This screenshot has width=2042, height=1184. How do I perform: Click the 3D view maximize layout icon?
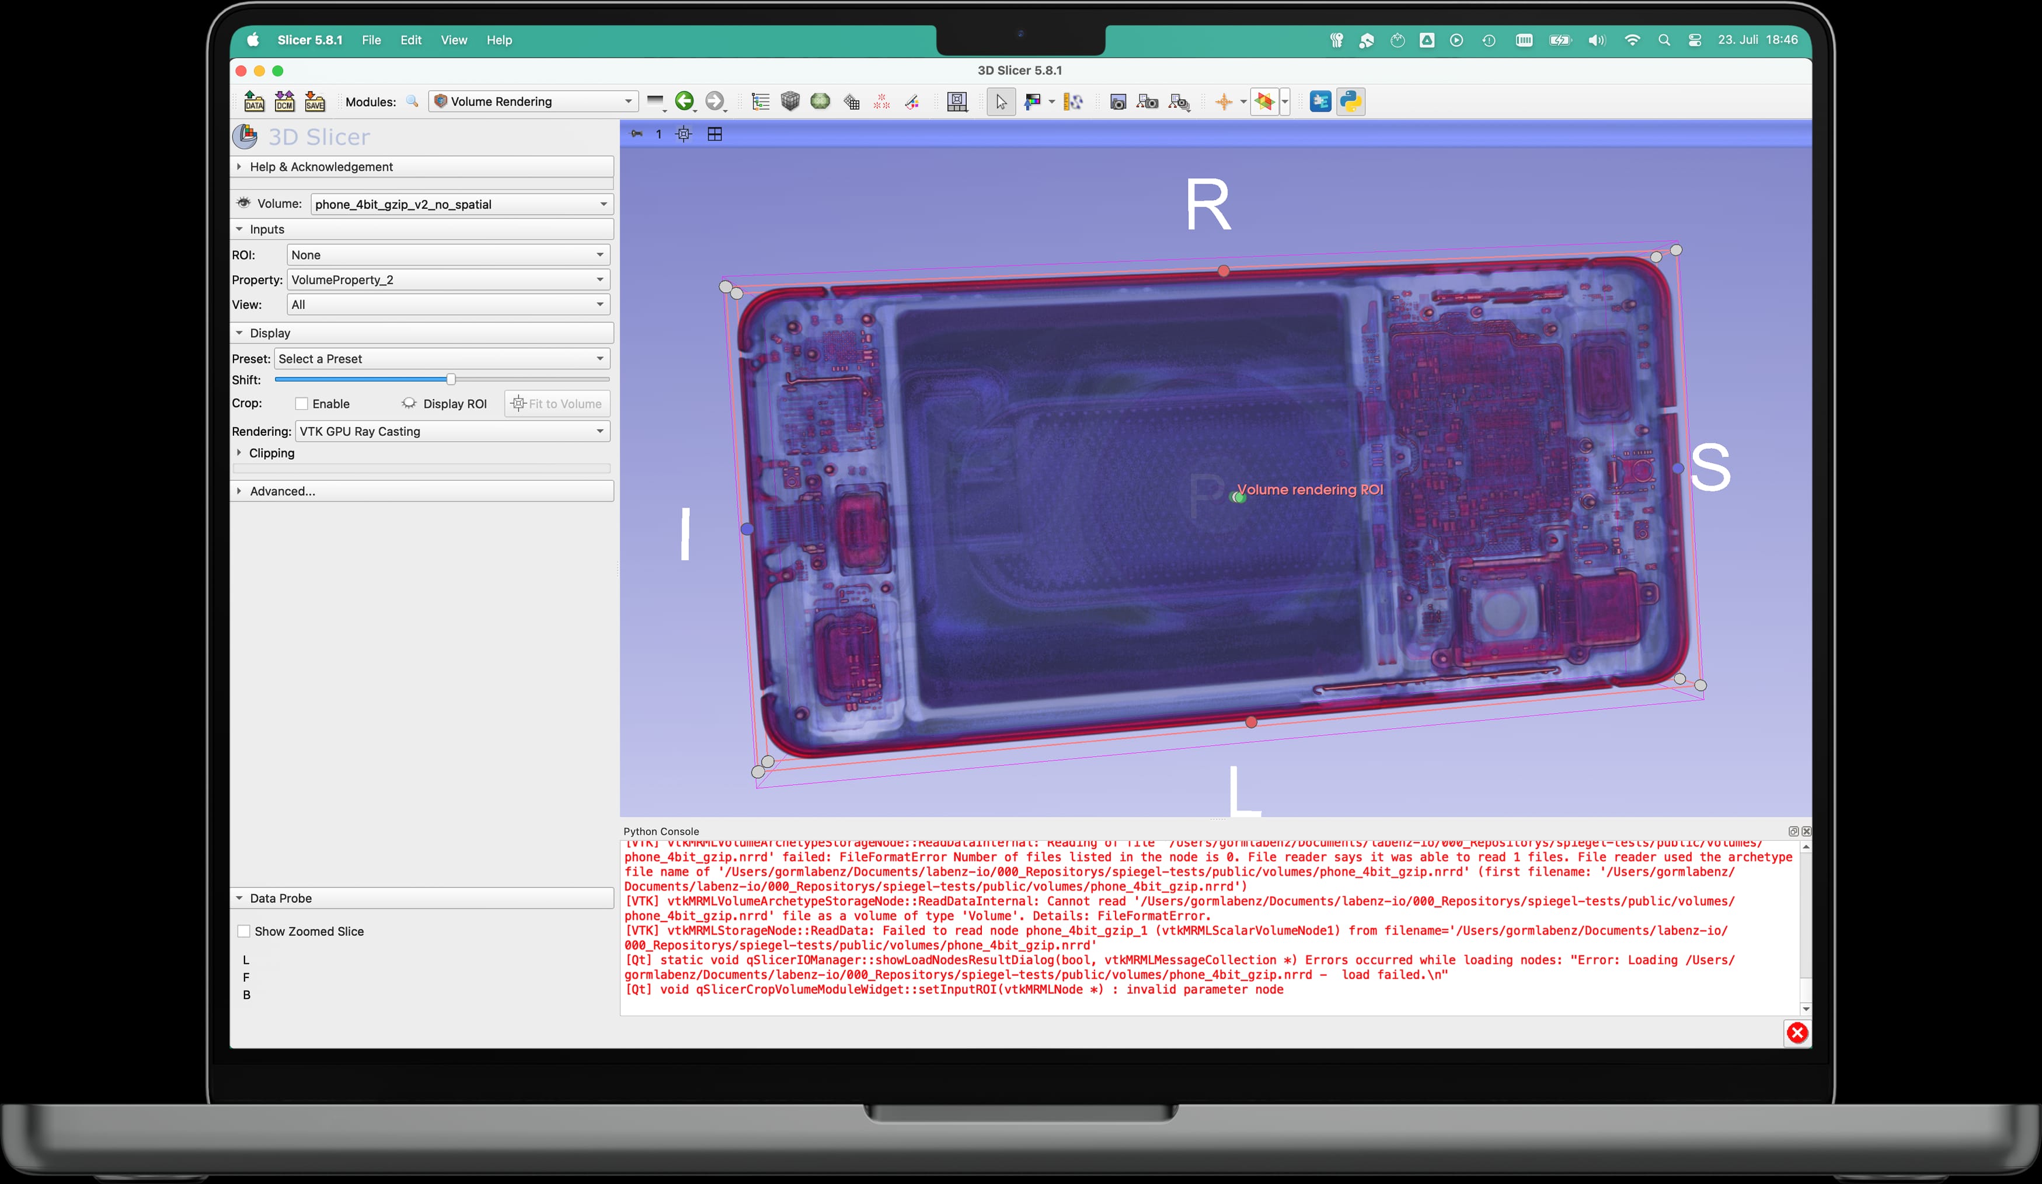coord(715,134)
